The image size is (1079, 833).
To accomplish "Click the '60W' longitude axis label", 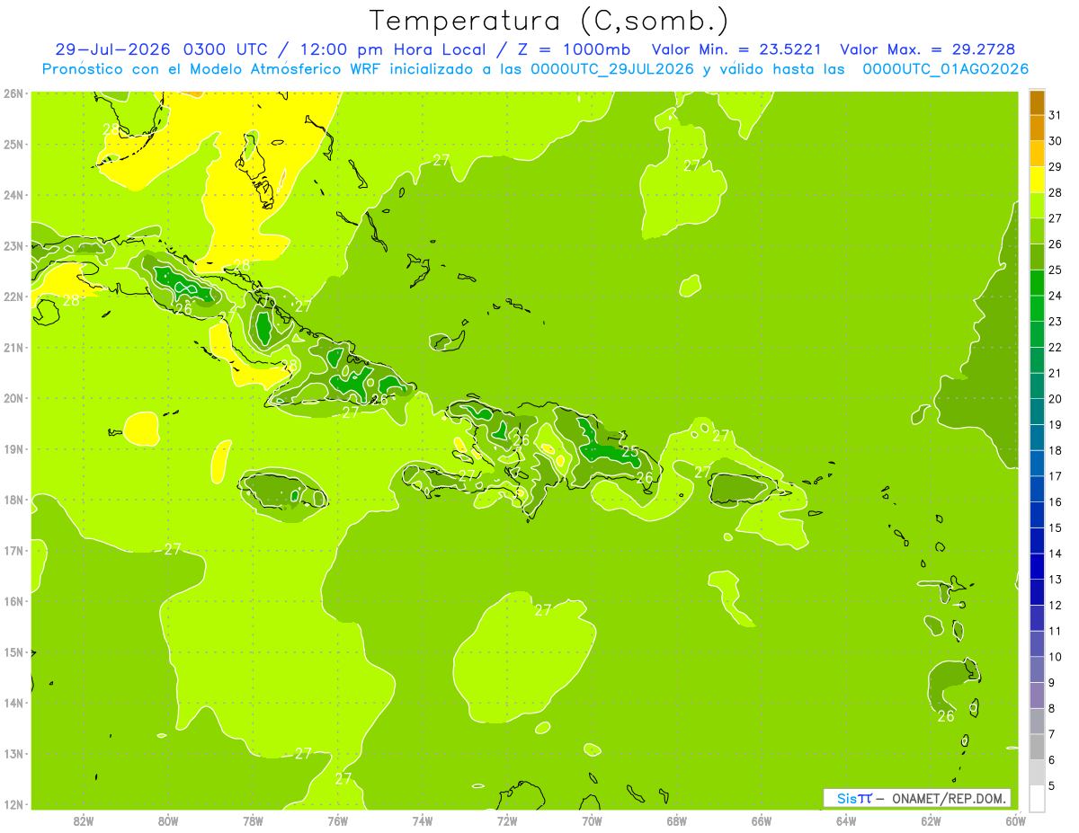I will [x=1015, y=820].
